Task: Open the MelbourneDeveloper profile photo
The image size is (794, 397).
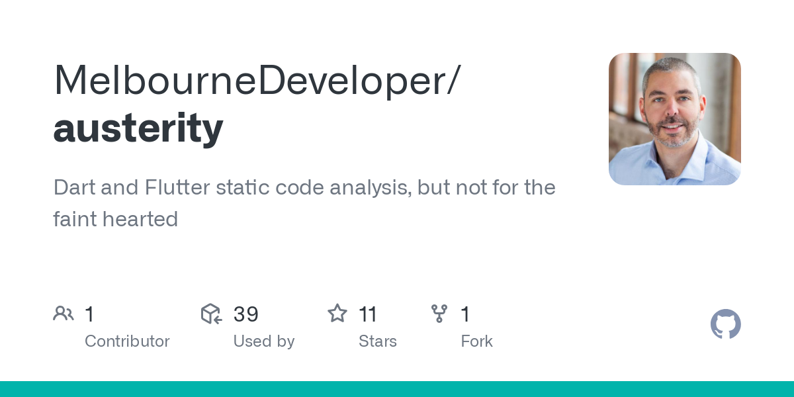Action: point(674,119)
